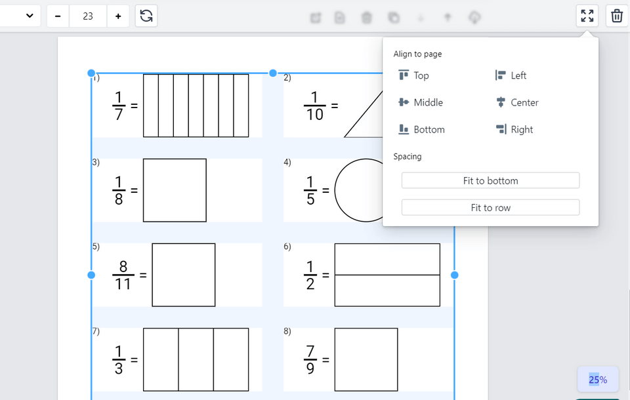Click the Align Center icon

coord(499,102)
